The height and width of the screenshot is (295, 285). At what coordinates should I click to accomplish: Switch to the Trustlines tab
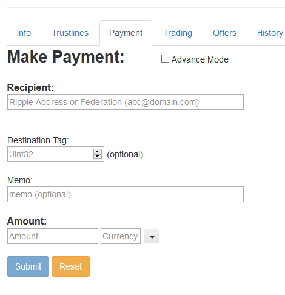point(70,33)
